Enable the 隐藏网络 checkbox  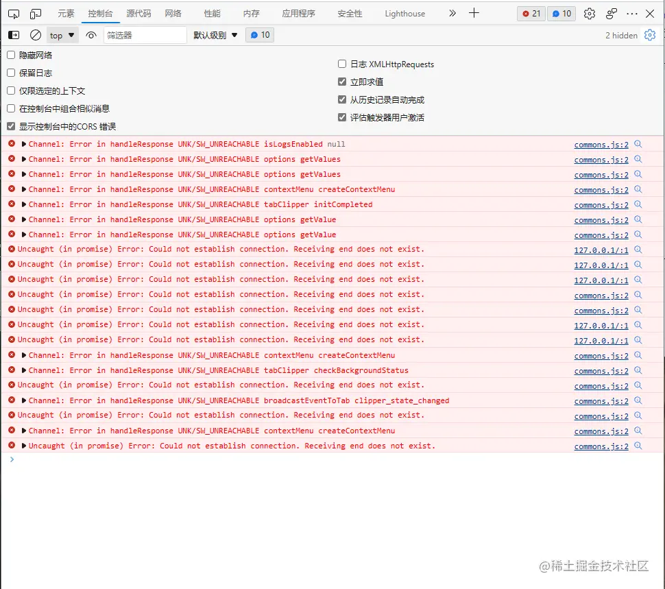point(10,56)
